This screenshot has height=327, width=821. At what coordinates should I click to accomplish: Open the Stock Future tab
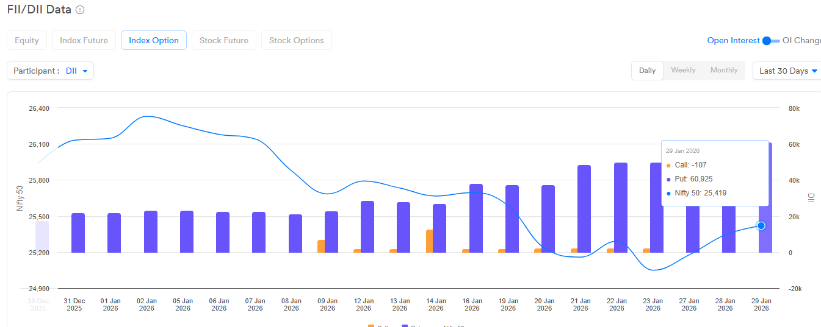[224, 40]
